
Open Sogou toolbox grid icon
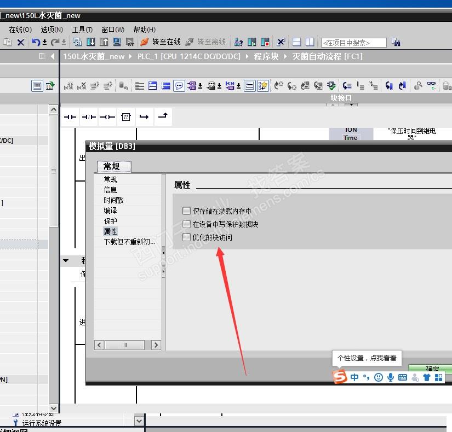tap(438, 377)
